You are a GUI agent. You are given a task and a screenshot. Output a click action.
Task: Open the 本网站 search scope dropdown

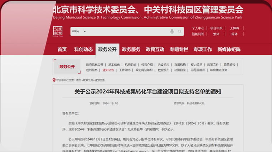pos(79,31)
